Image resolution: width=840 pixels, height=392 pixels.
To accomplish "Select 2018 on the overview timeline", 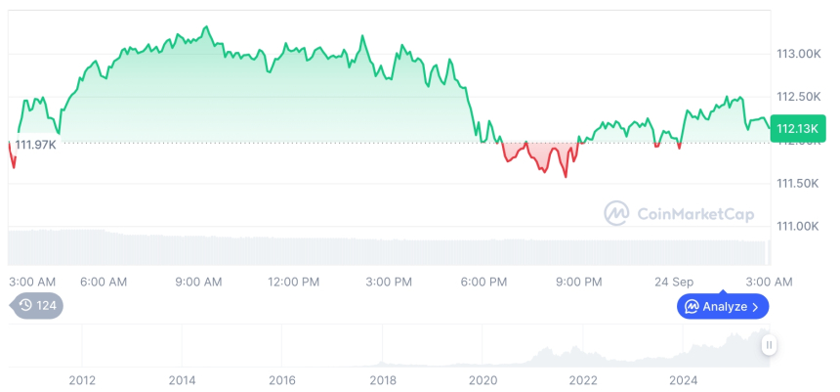I will (x=383, y=379).
